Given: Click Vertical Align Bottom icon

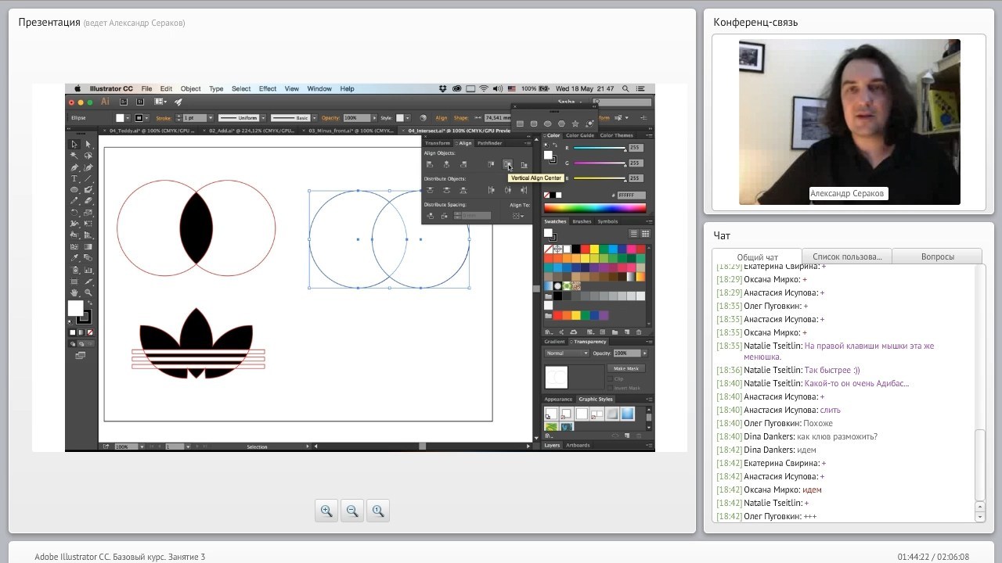Looking at the screenshot, I should click(x=524, y=164).
